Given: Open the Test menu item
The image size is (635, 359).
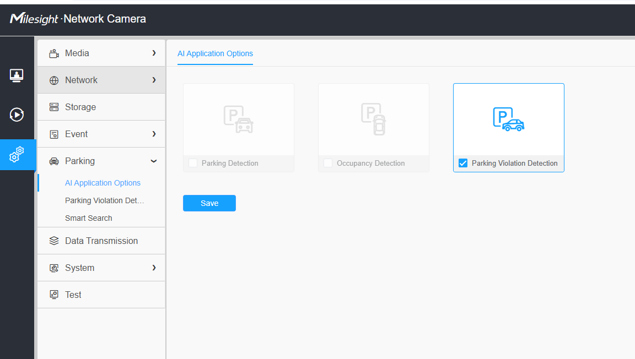Looking at the screenshot, I should [101, 295].
